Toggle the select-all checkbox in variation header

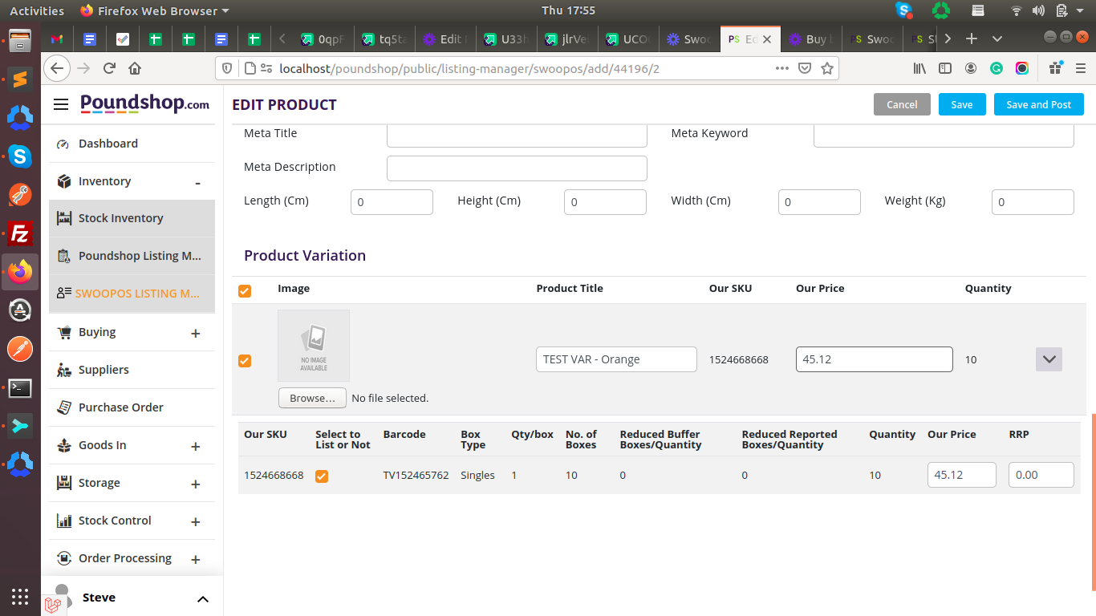[x=245, y=290]
